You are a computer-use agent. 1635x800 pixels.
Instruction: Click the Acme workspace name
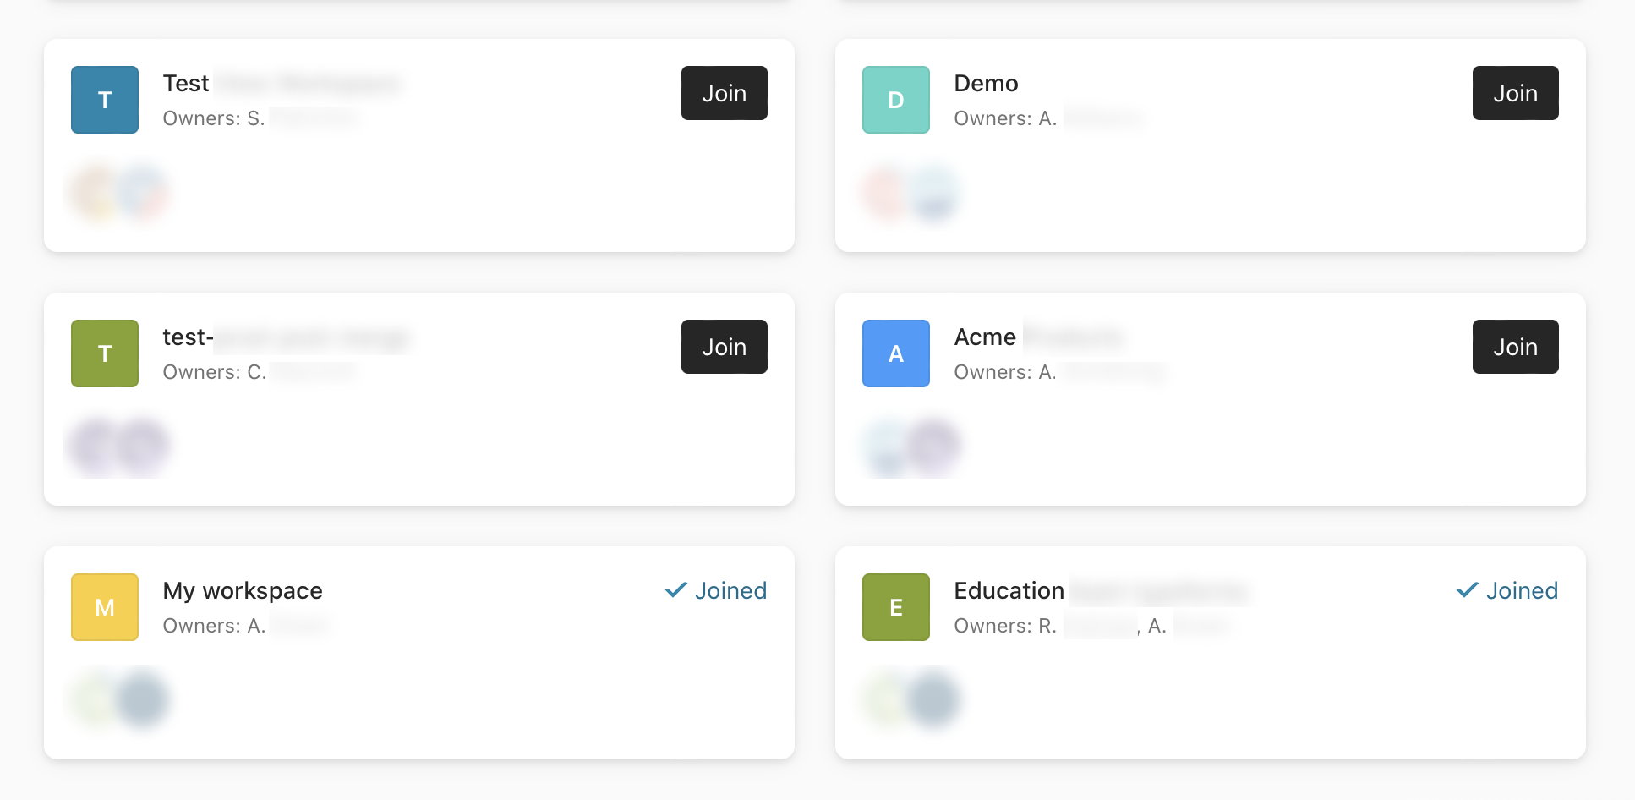point(985,337)
